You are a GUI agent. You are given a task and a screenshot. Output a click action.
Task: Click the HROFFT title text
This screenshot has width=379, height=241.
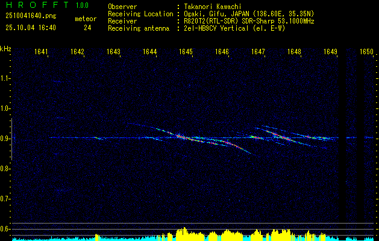(x=34, y=5)
